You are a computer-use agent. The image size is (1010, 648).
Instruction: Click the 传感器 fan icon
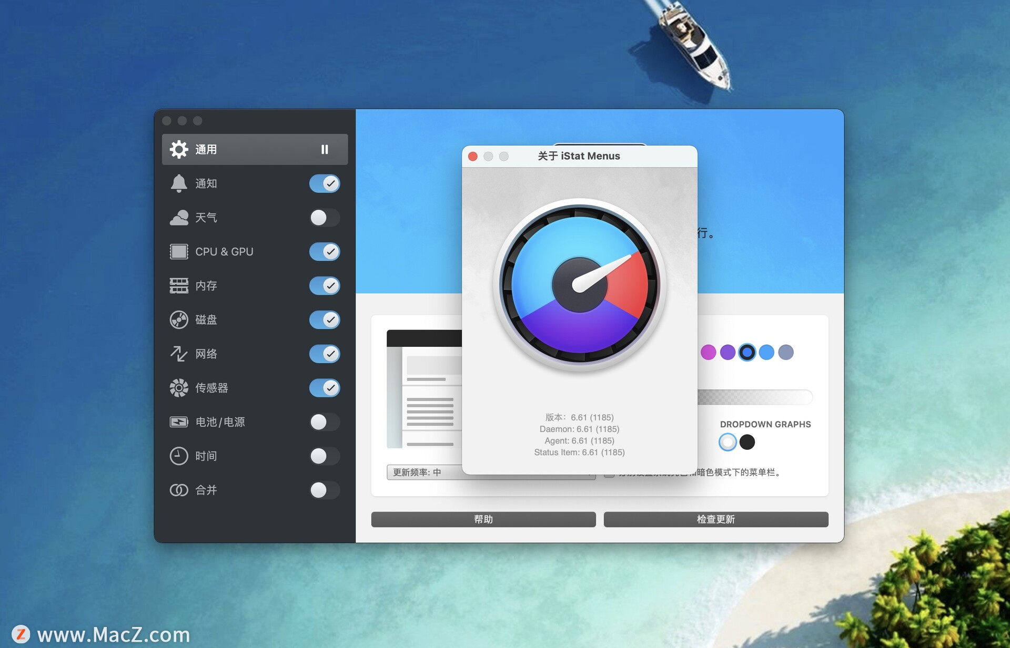[179, 388]
